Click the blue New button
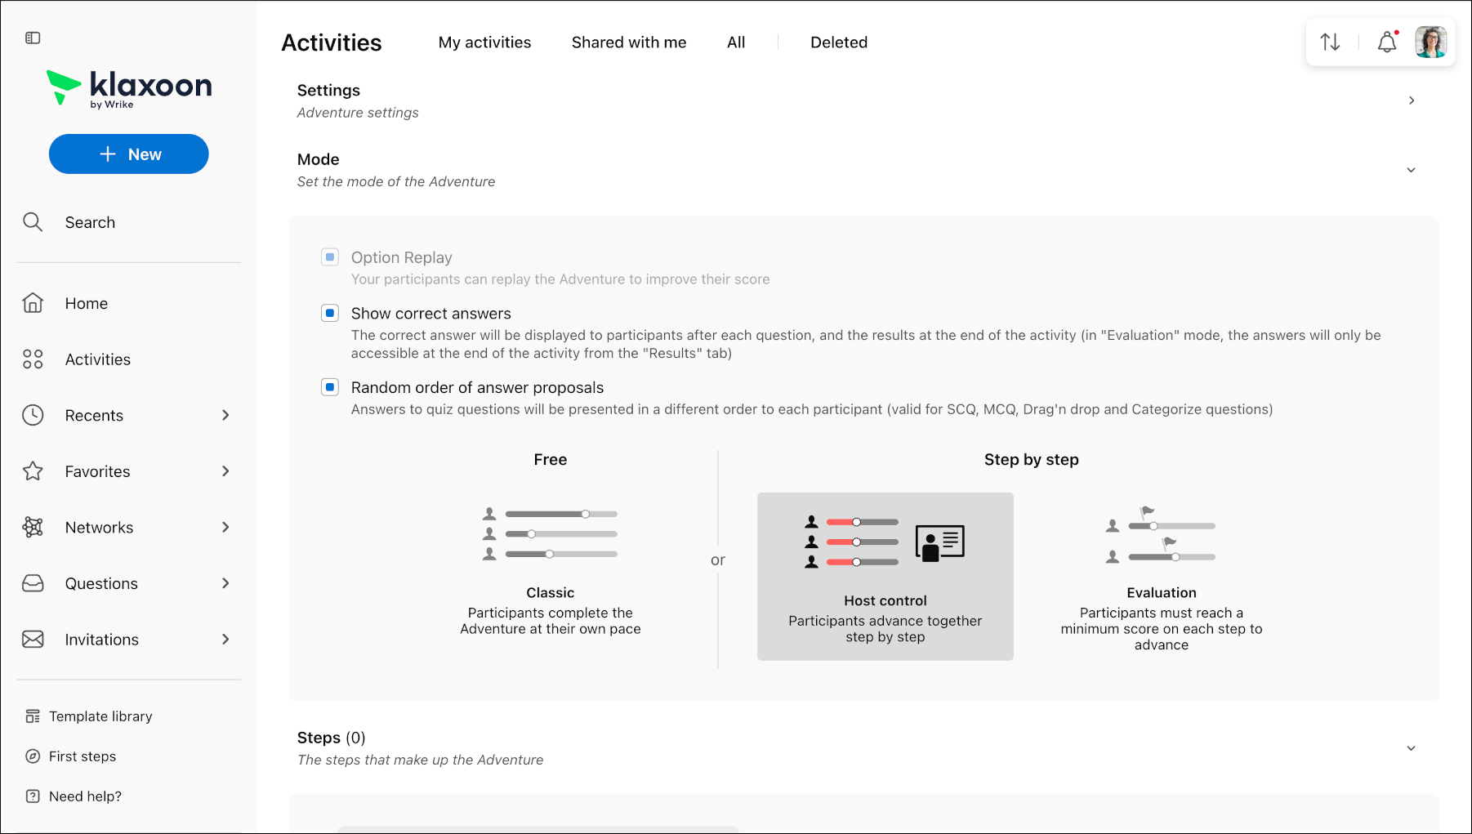The width and height of the screenshot is (1472, 834). point(129,154)
